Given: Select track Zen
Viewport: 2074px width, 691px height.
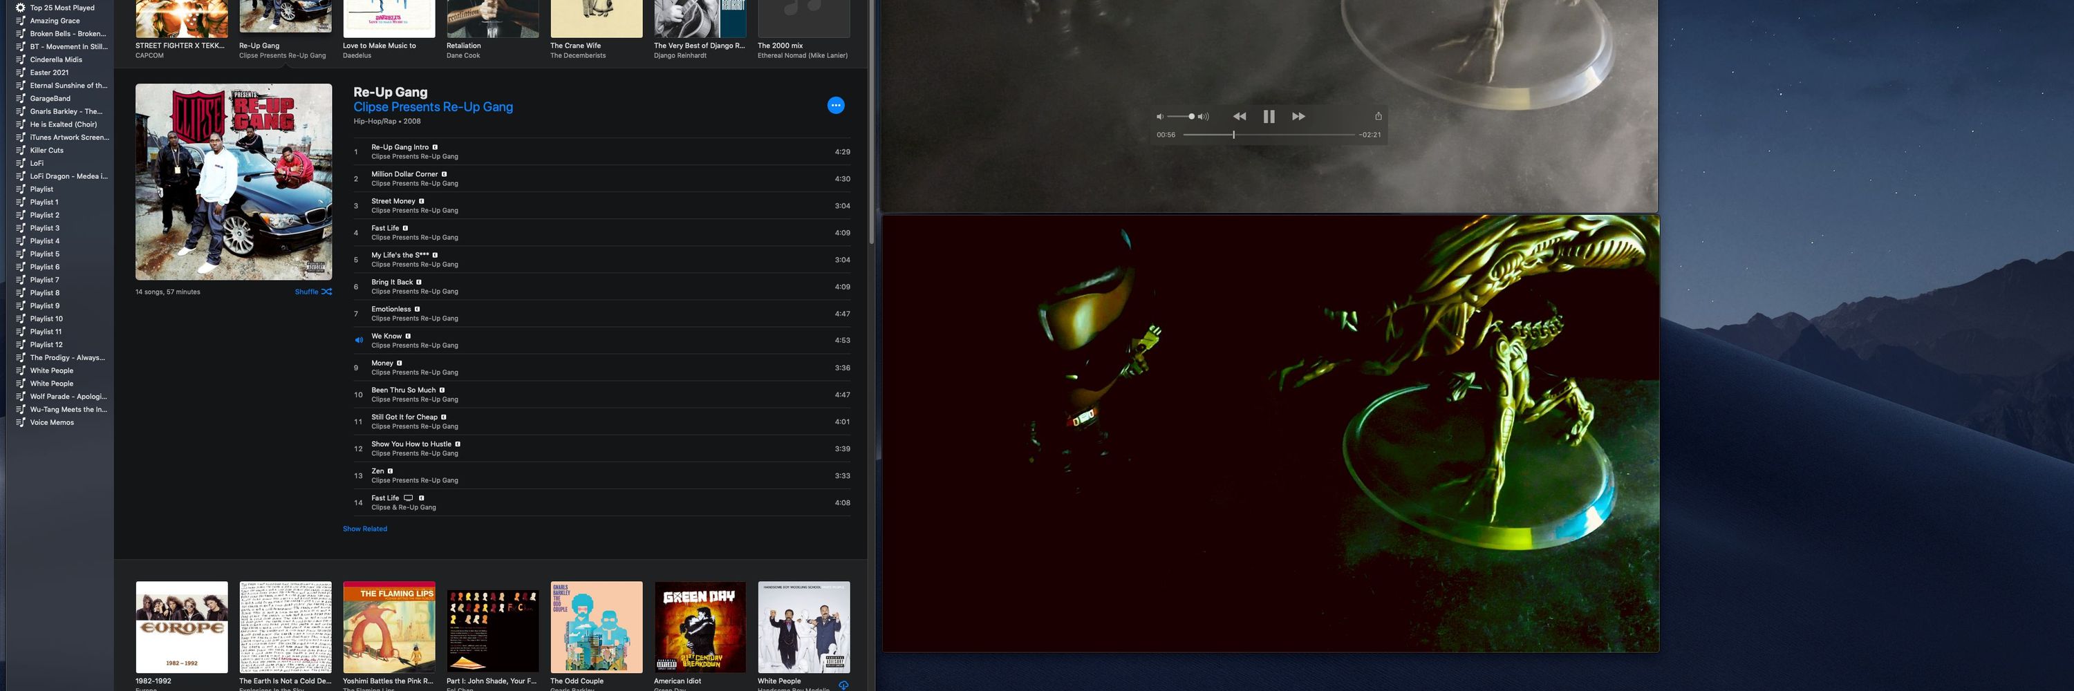Looking at the screenshot, I should pyautogui.click(x=601, y=475).
